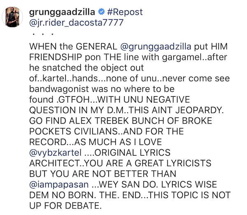Click the word LYRICISTS in the caption
Screen dimensions: 247x215
189,163
